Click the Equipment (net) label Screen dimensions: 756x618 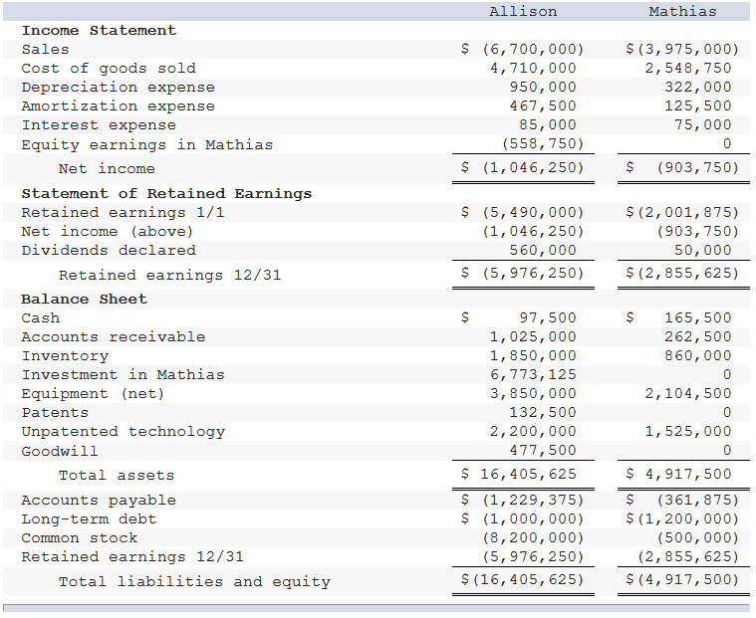(93, 394)
